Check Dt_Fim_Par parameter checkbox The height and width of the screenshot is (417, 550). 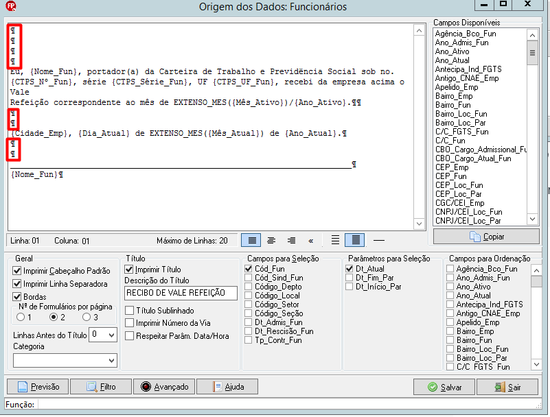pyautogui.click(x=349, y=278)
